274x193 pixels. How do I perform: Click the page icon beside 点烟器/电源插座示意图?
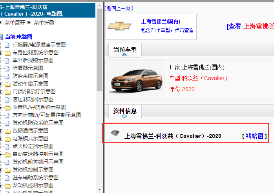tap(7, 45)
